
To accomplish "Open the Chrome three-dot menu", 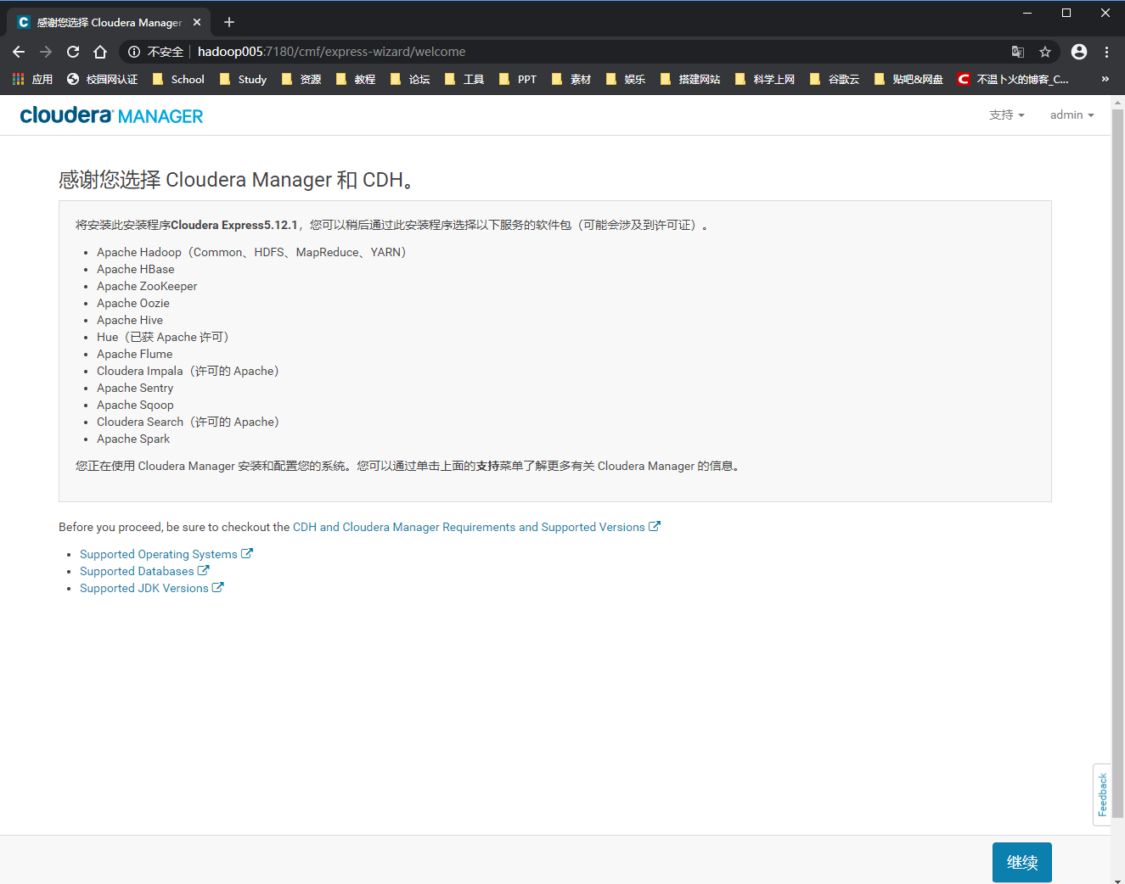I will (x=1106, y=52).
